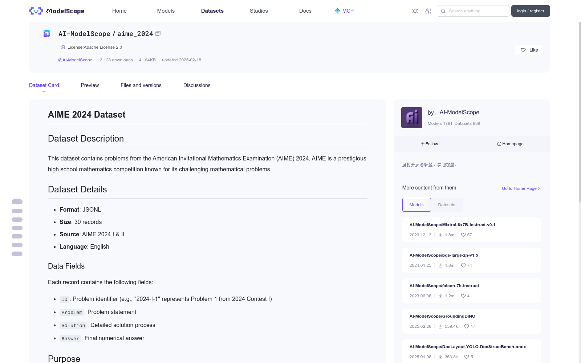Click the download icon on the bge-large-zh-v1.5 card
The width and height of the screenshot is (581, 363).
point(440,265)
